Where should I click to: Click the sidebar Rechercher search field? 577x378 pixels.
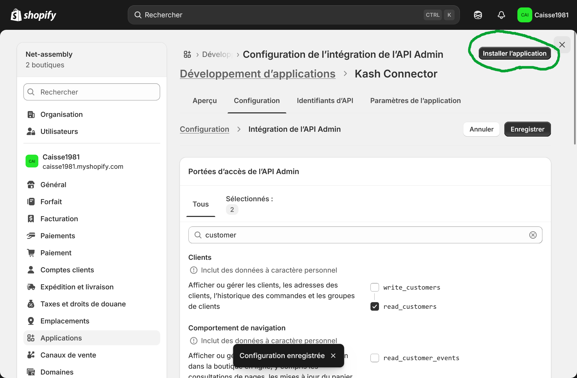click(92, 92)
